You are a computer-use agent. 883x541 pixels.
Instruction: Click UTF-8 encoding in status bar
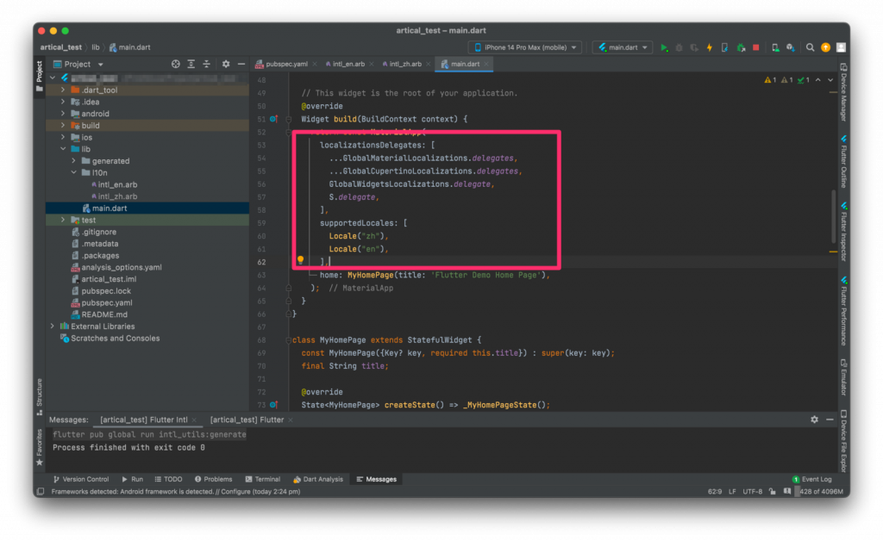752,492
